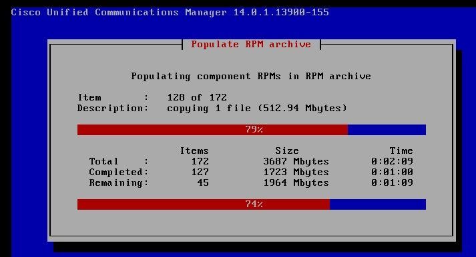This screenshot has width=476, height=257.
Task: Click the 'Description:' field label
Action: [x=113, y=109]
